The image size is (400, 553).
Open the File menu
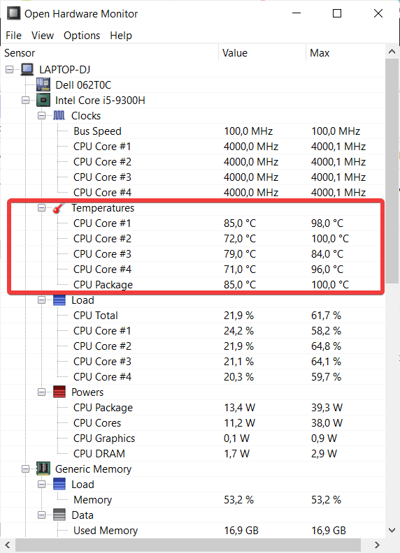[x=13, y=36]
